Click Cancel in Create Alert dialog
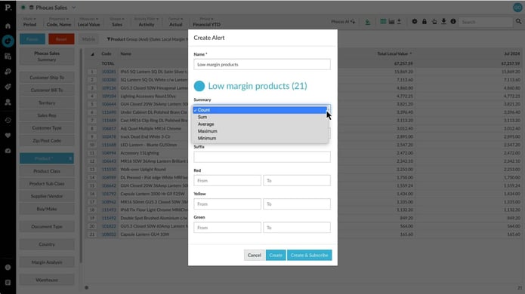 [254, 255]
